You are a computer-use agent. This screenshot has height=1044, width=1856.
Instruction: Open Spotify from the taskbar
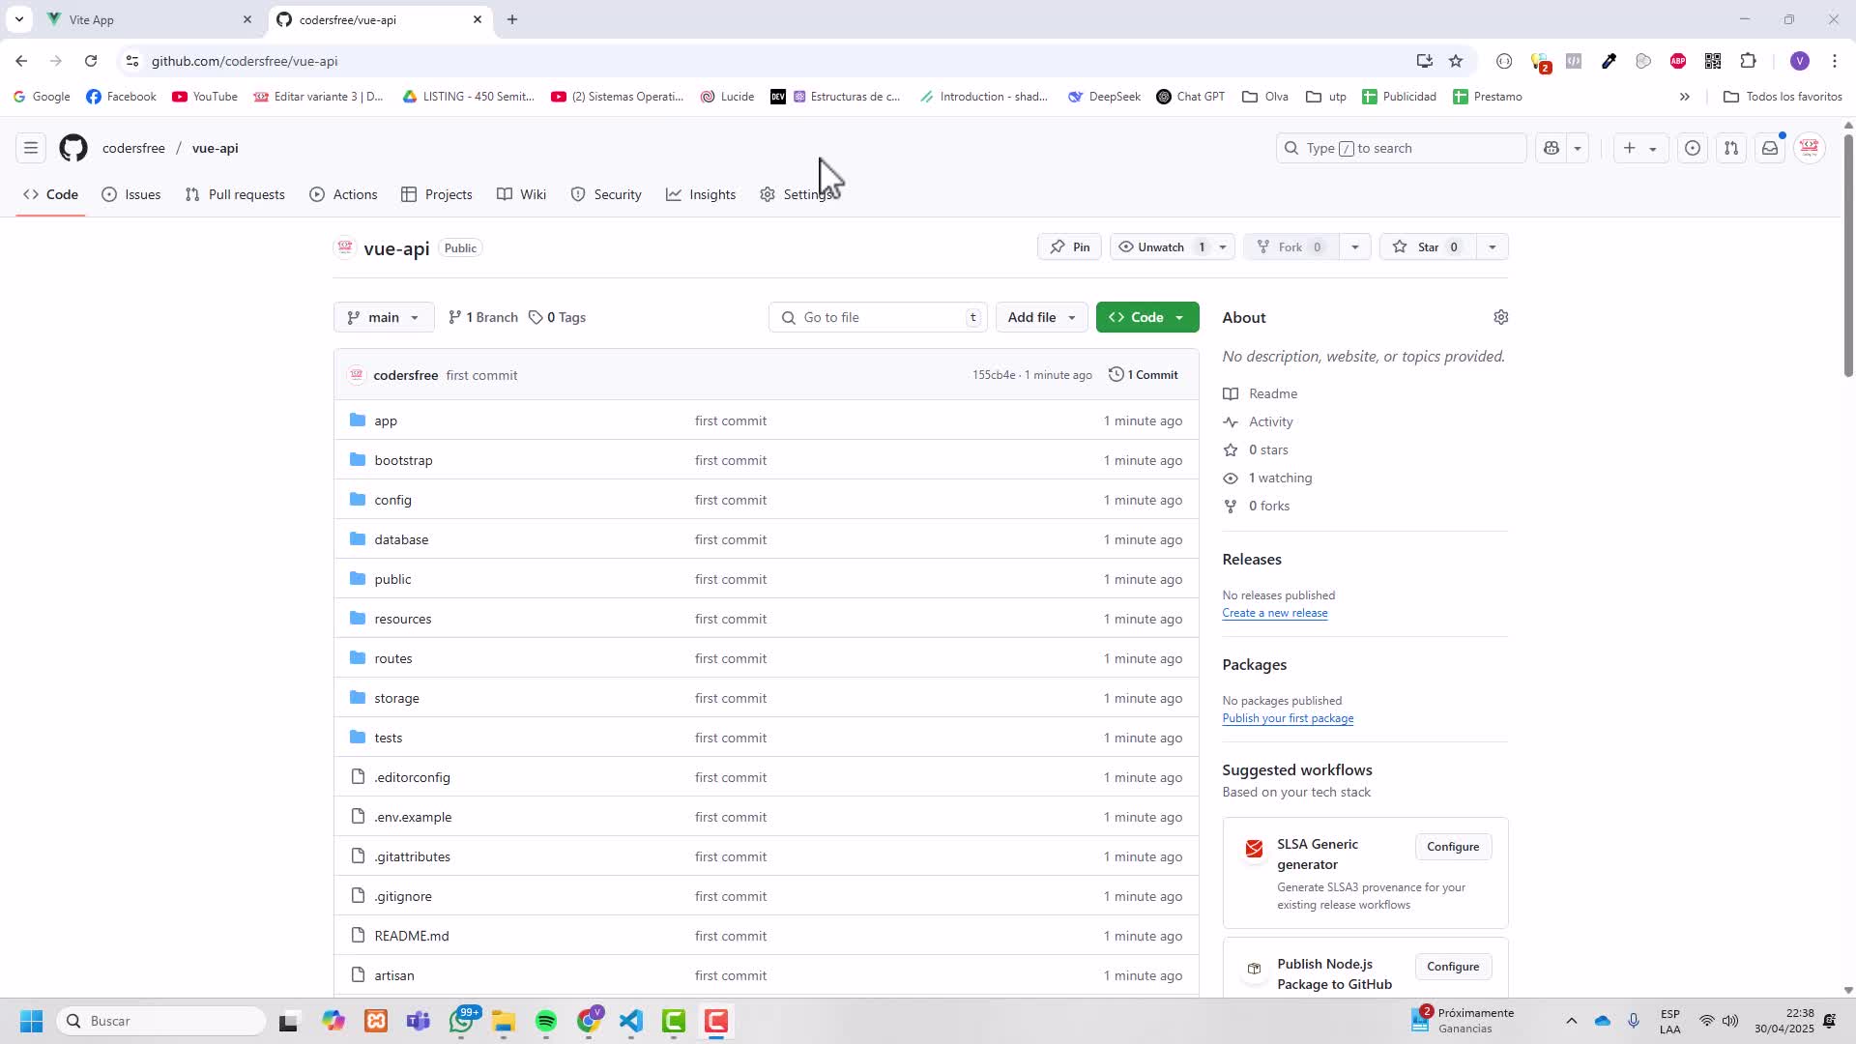pyautogui.click(x=546, y=1021)
